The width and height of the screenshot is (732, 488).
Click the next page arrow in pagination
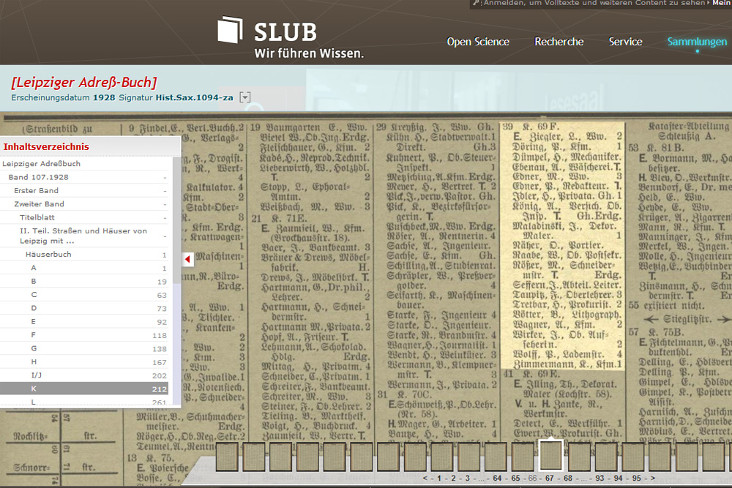652,478
